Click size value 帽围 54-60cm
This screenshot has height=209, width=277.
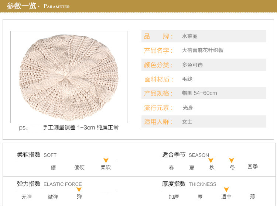coord(199,93)
